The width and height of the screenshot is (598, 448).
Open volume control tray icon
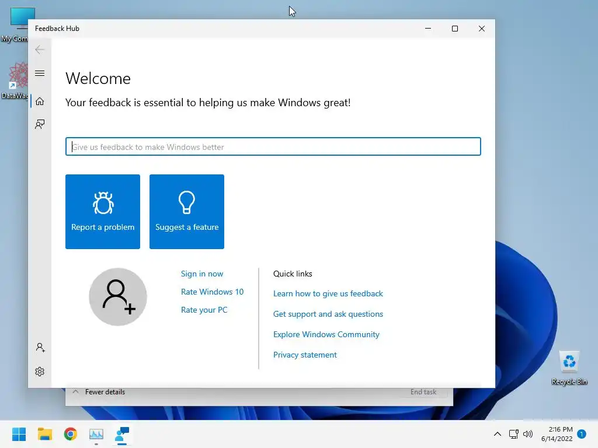pyautogui.click(x=528, y=434)
